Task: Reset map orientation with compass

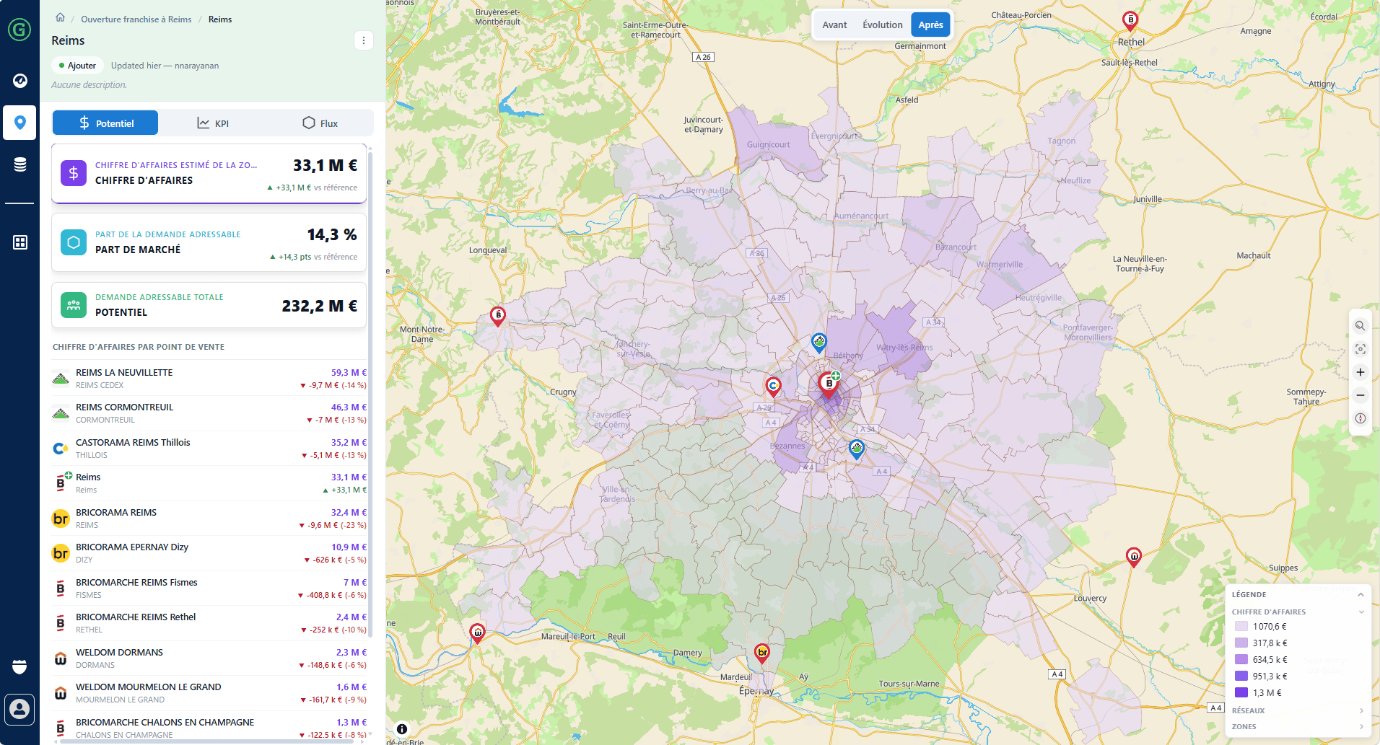Action: coord(1361,418)
